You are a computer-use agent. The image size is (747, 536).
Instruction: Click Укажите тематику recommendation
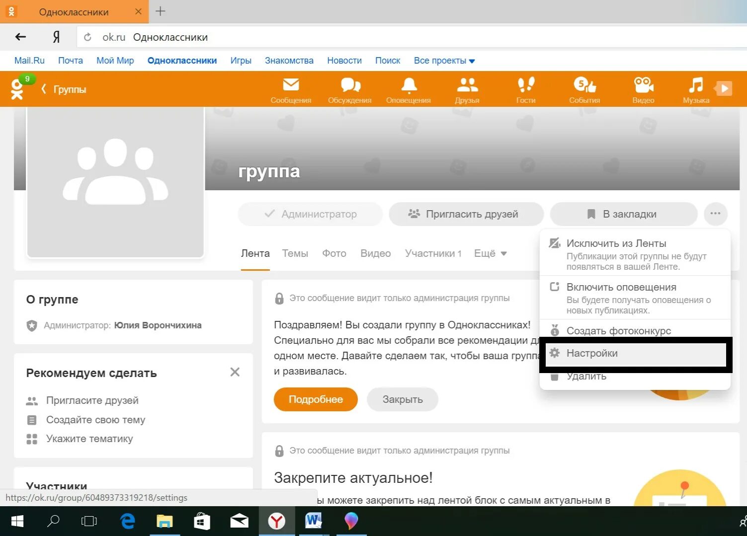(89, 439)
